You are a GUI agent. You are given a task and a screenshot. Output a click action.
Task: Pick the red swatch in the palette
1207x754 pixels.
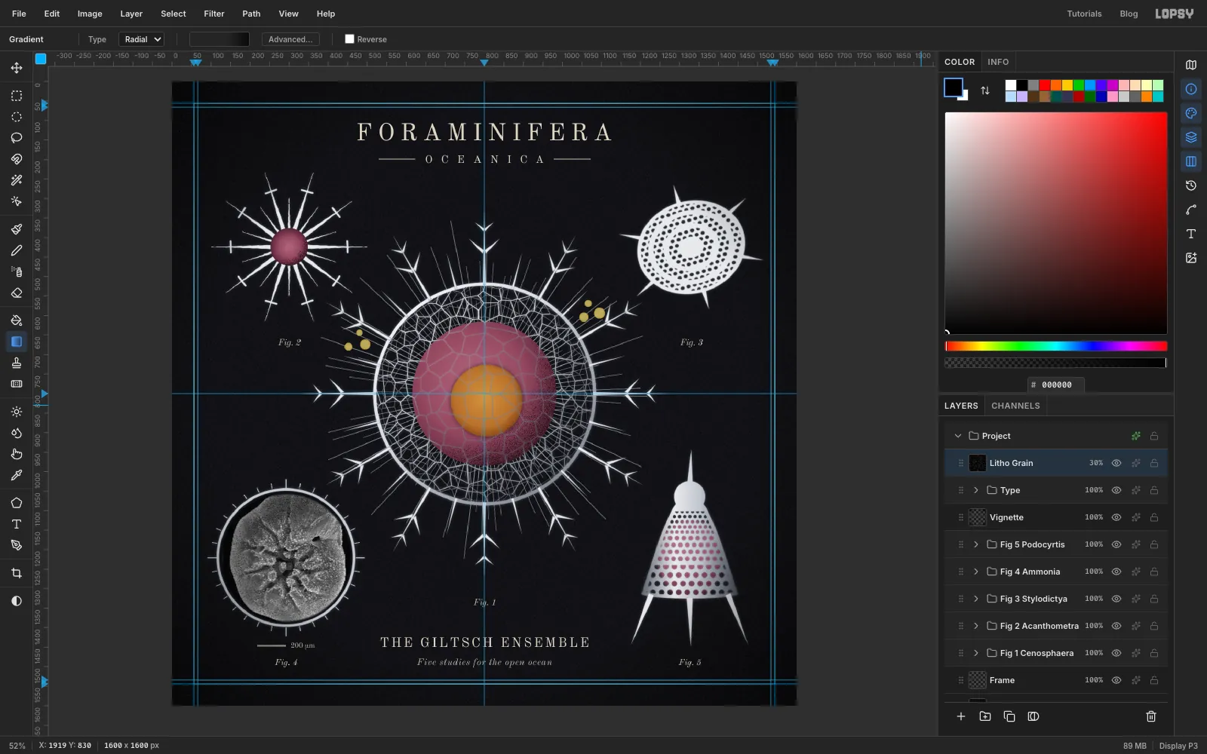tap(1045, 85)
